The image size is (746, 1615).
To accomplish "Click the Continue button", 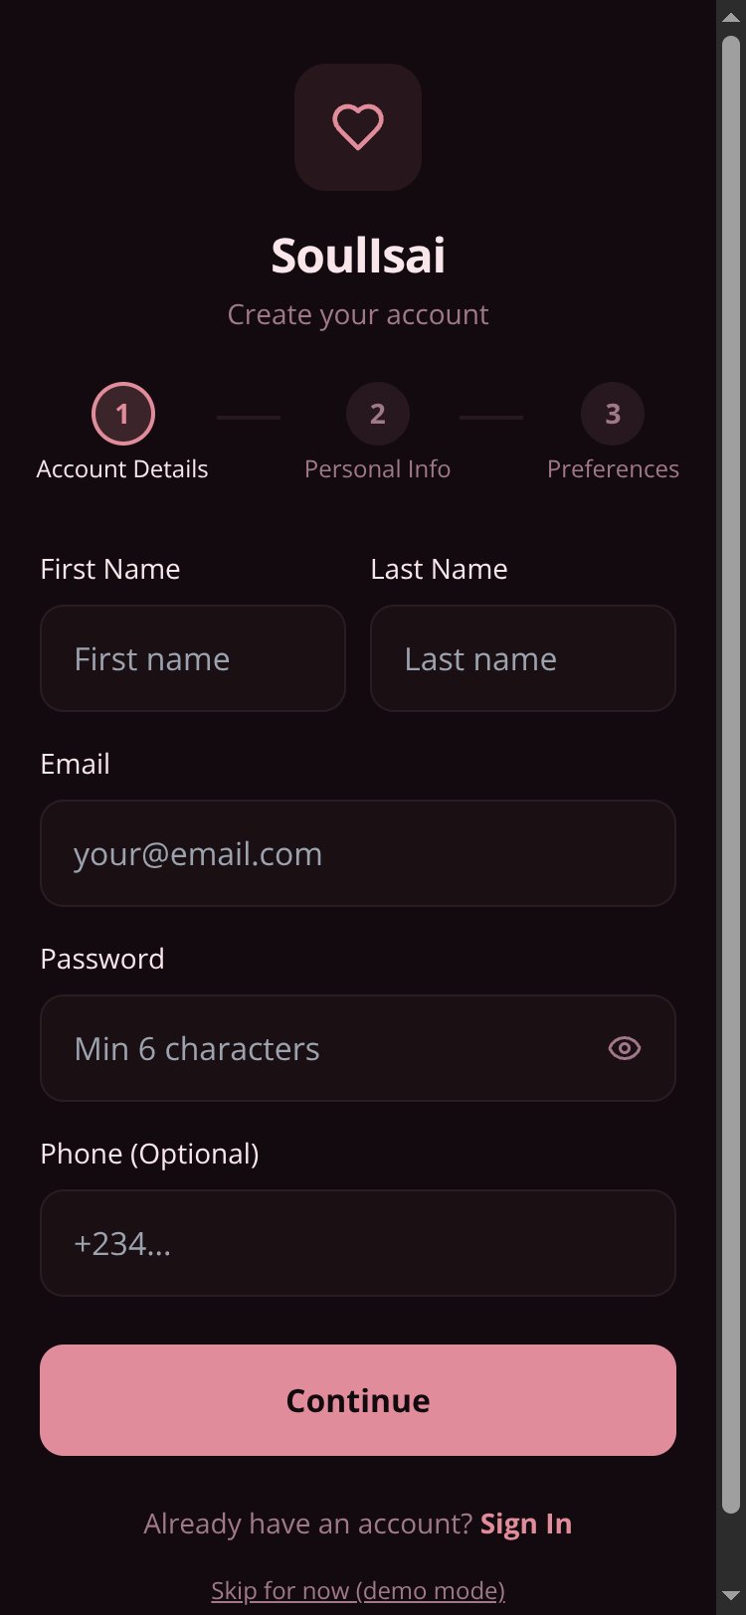I will click(358, 1400).
